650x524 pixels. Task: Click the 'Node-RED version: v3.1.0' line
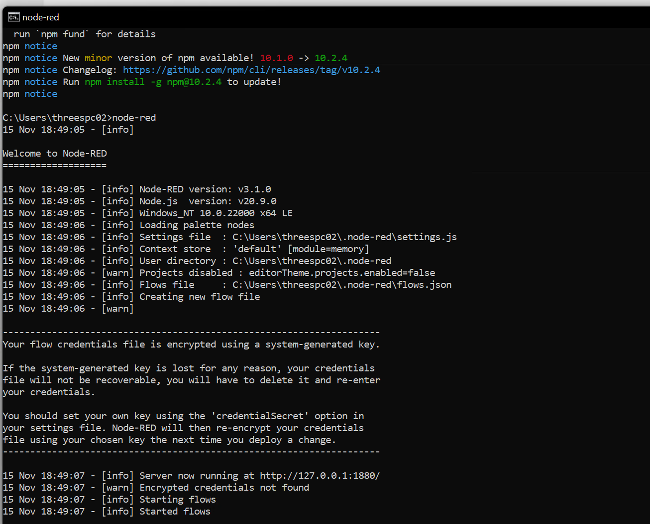(x=205, y=189)
